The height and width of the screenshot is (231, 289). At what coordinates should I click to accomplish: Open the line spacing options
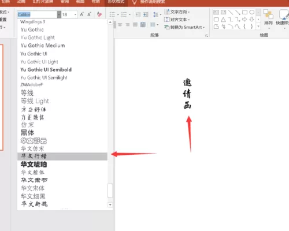(x=157, y=14)
